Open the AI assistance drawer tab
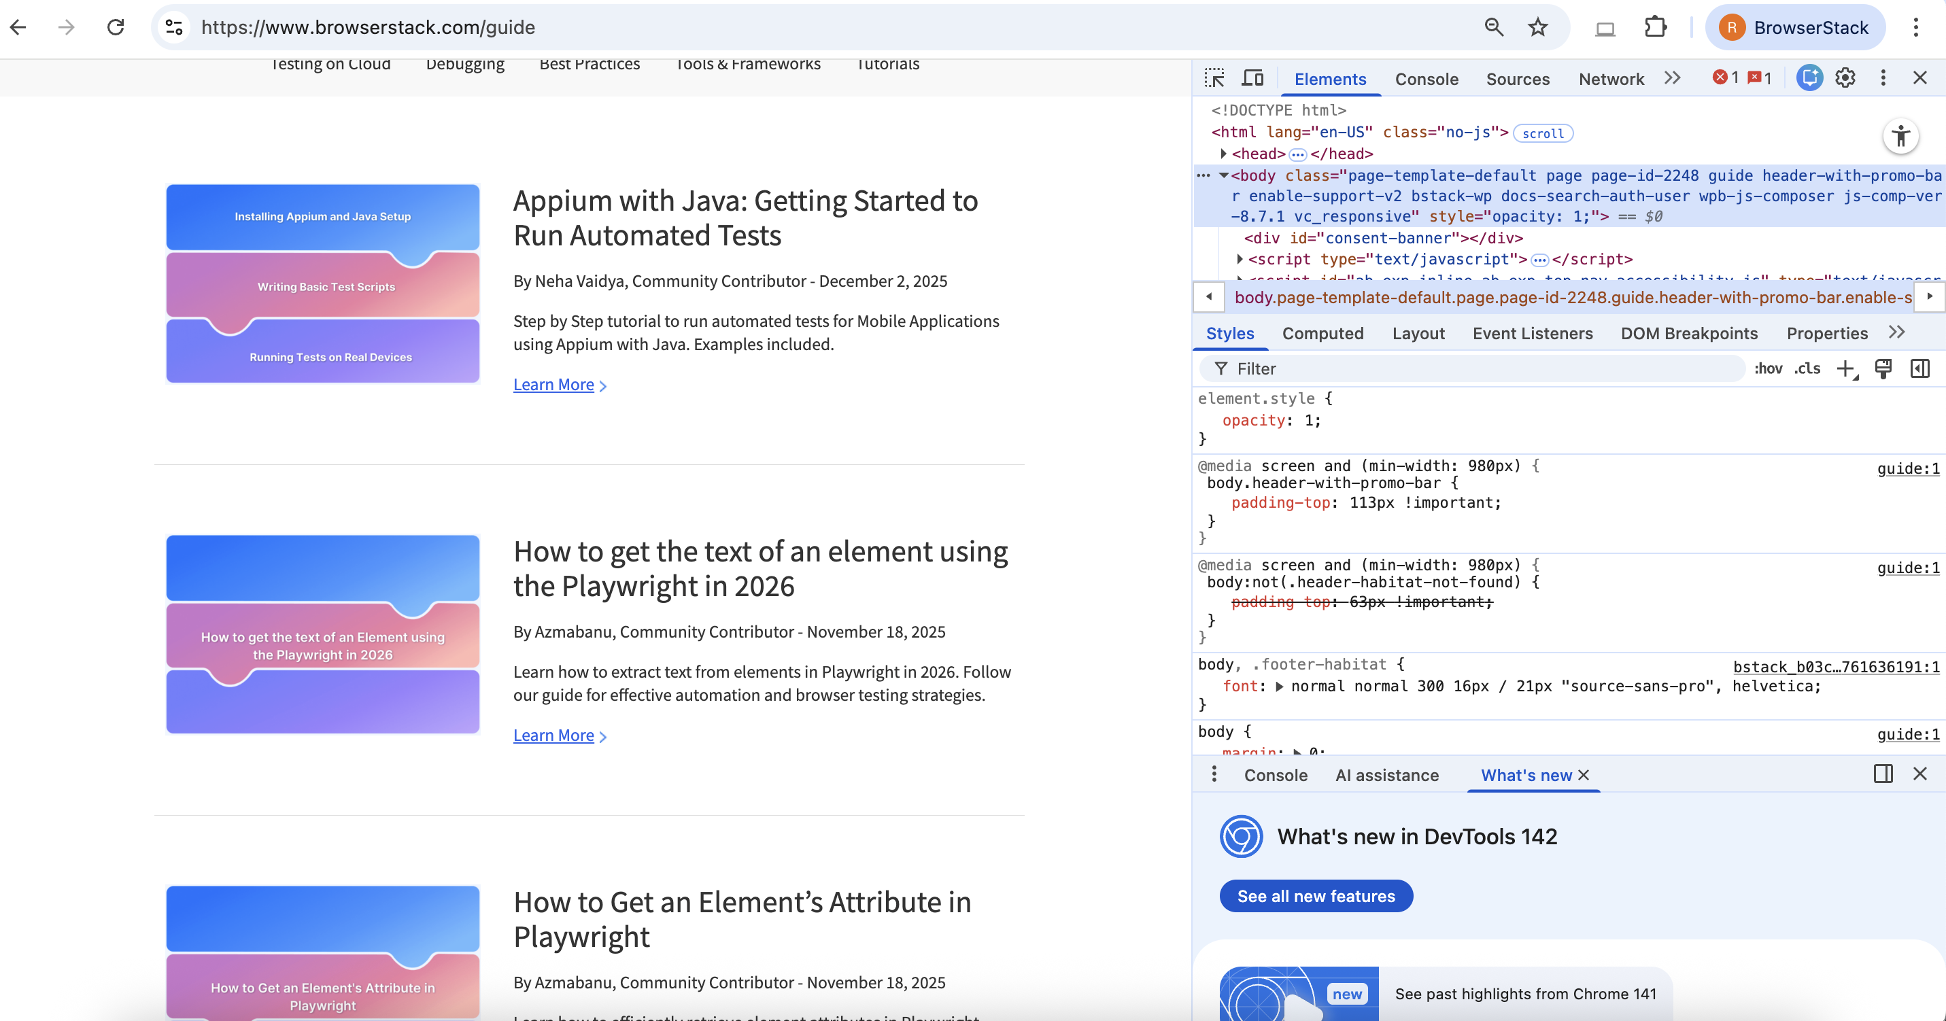1946x1021 pixels. point(1387,775)
